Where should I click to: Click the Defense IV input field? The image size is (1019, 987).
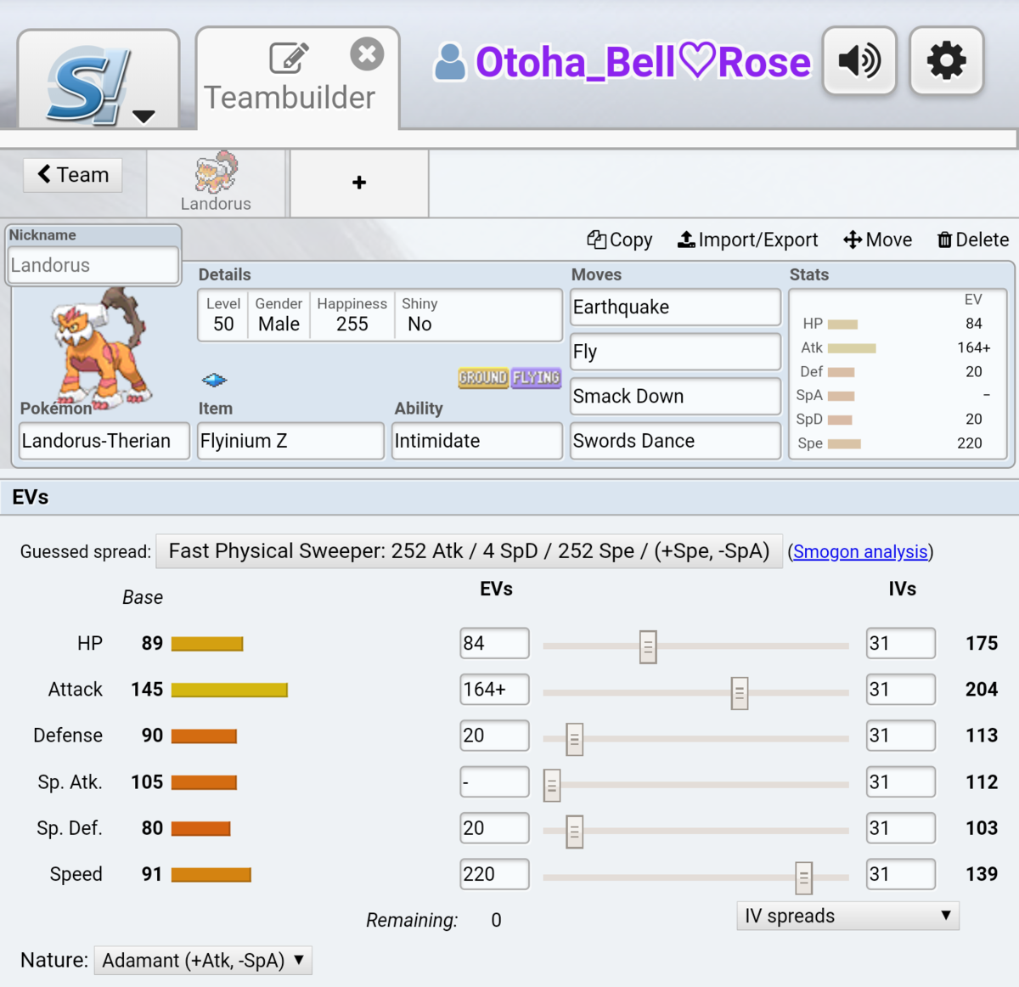point(901,736)
